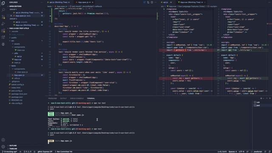Open package.json in file tree
This screenshot has height=153, width=272.
pyautogui.click(x=17, y=97)
